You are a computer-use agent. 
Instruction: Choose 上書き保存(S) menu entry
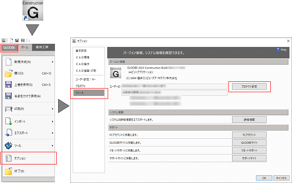[x=29, y=85]
